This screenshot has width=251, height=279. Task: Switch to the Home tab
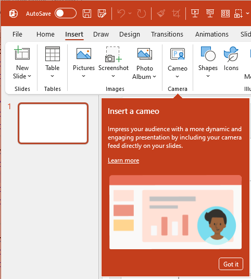45,34
